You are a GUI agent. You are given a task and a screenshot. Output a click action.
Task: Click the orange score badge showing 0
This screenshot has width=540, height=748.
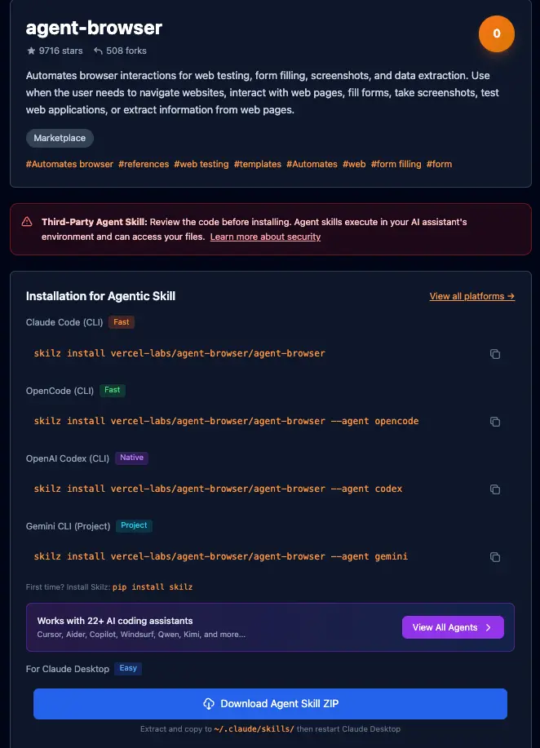click(497, 34)
